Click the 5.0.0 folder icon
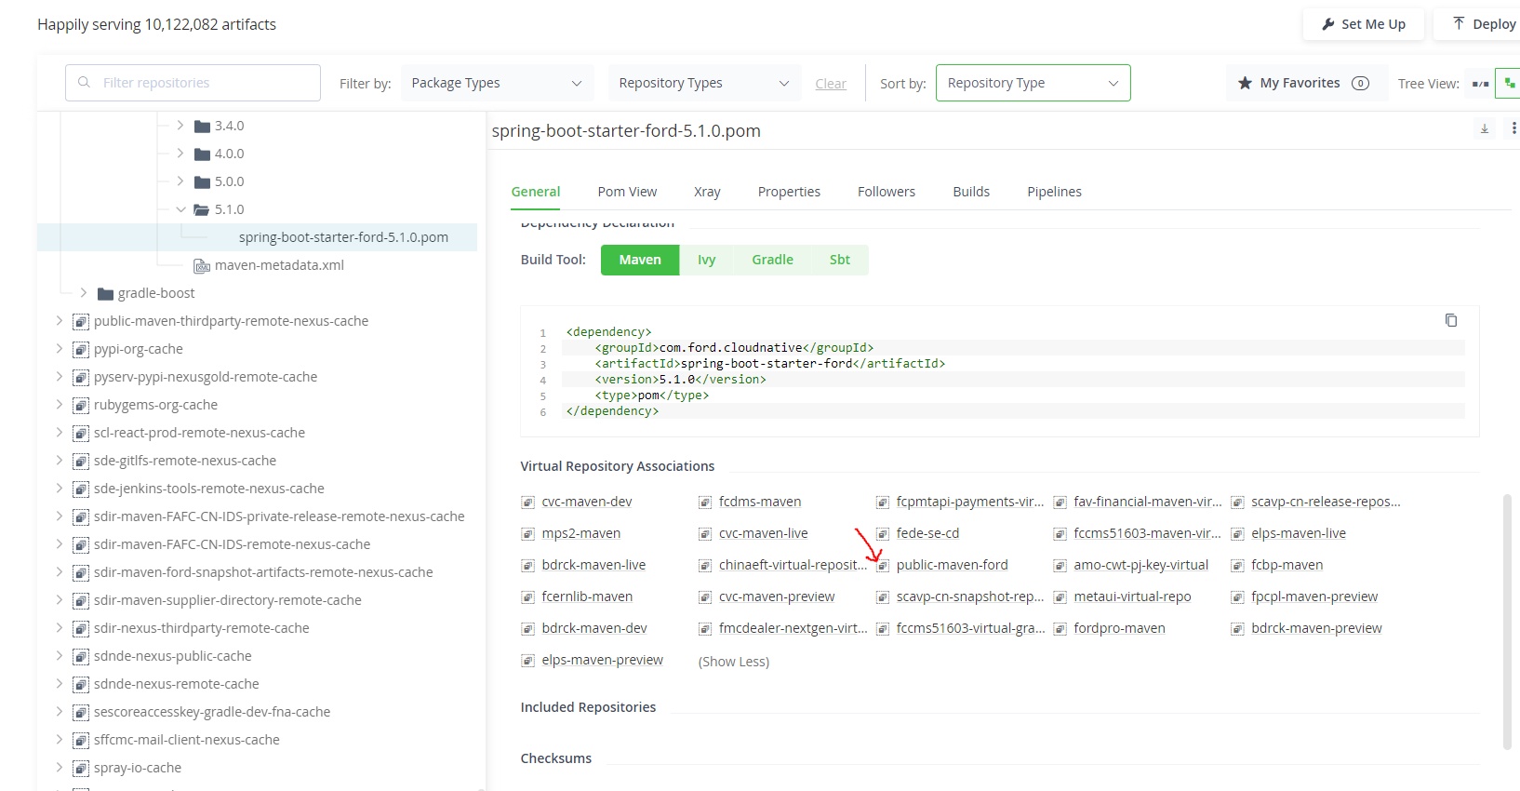Screen dimensions: 1520x791 pos(202,182)
